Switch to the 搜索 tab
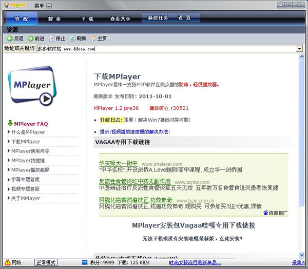The height and width of the screenshot is (269, 308). coord(54,18)
